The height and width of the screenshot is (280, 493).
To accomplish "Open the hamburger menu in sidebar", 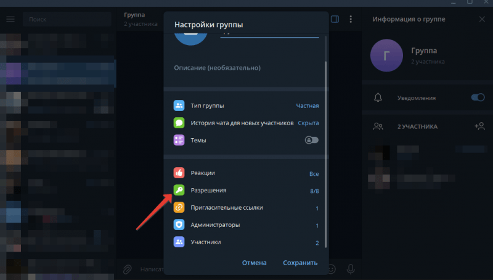I will point(10,19).
